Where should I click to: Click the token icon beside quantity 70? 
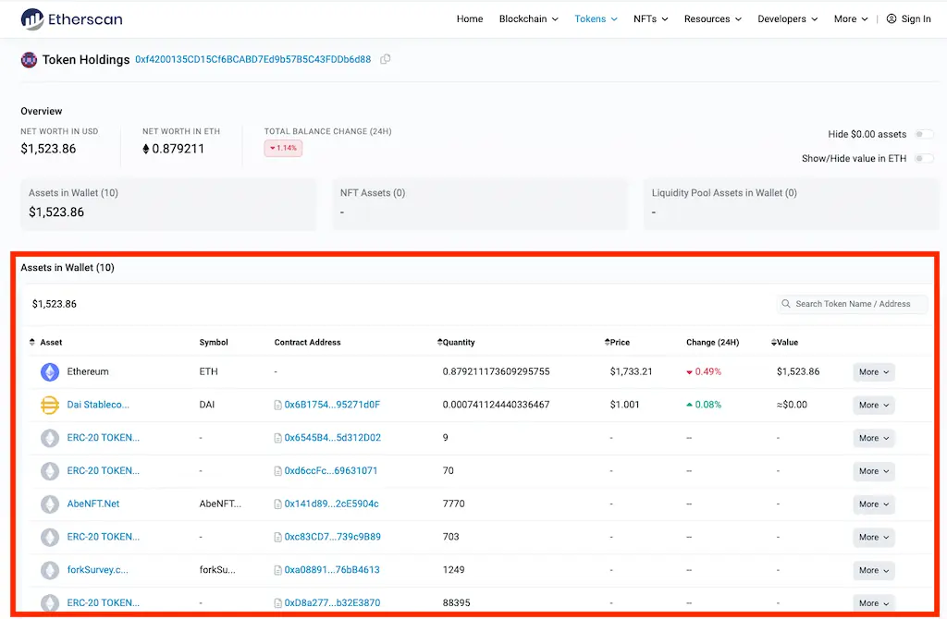click(x=50, y=470)
